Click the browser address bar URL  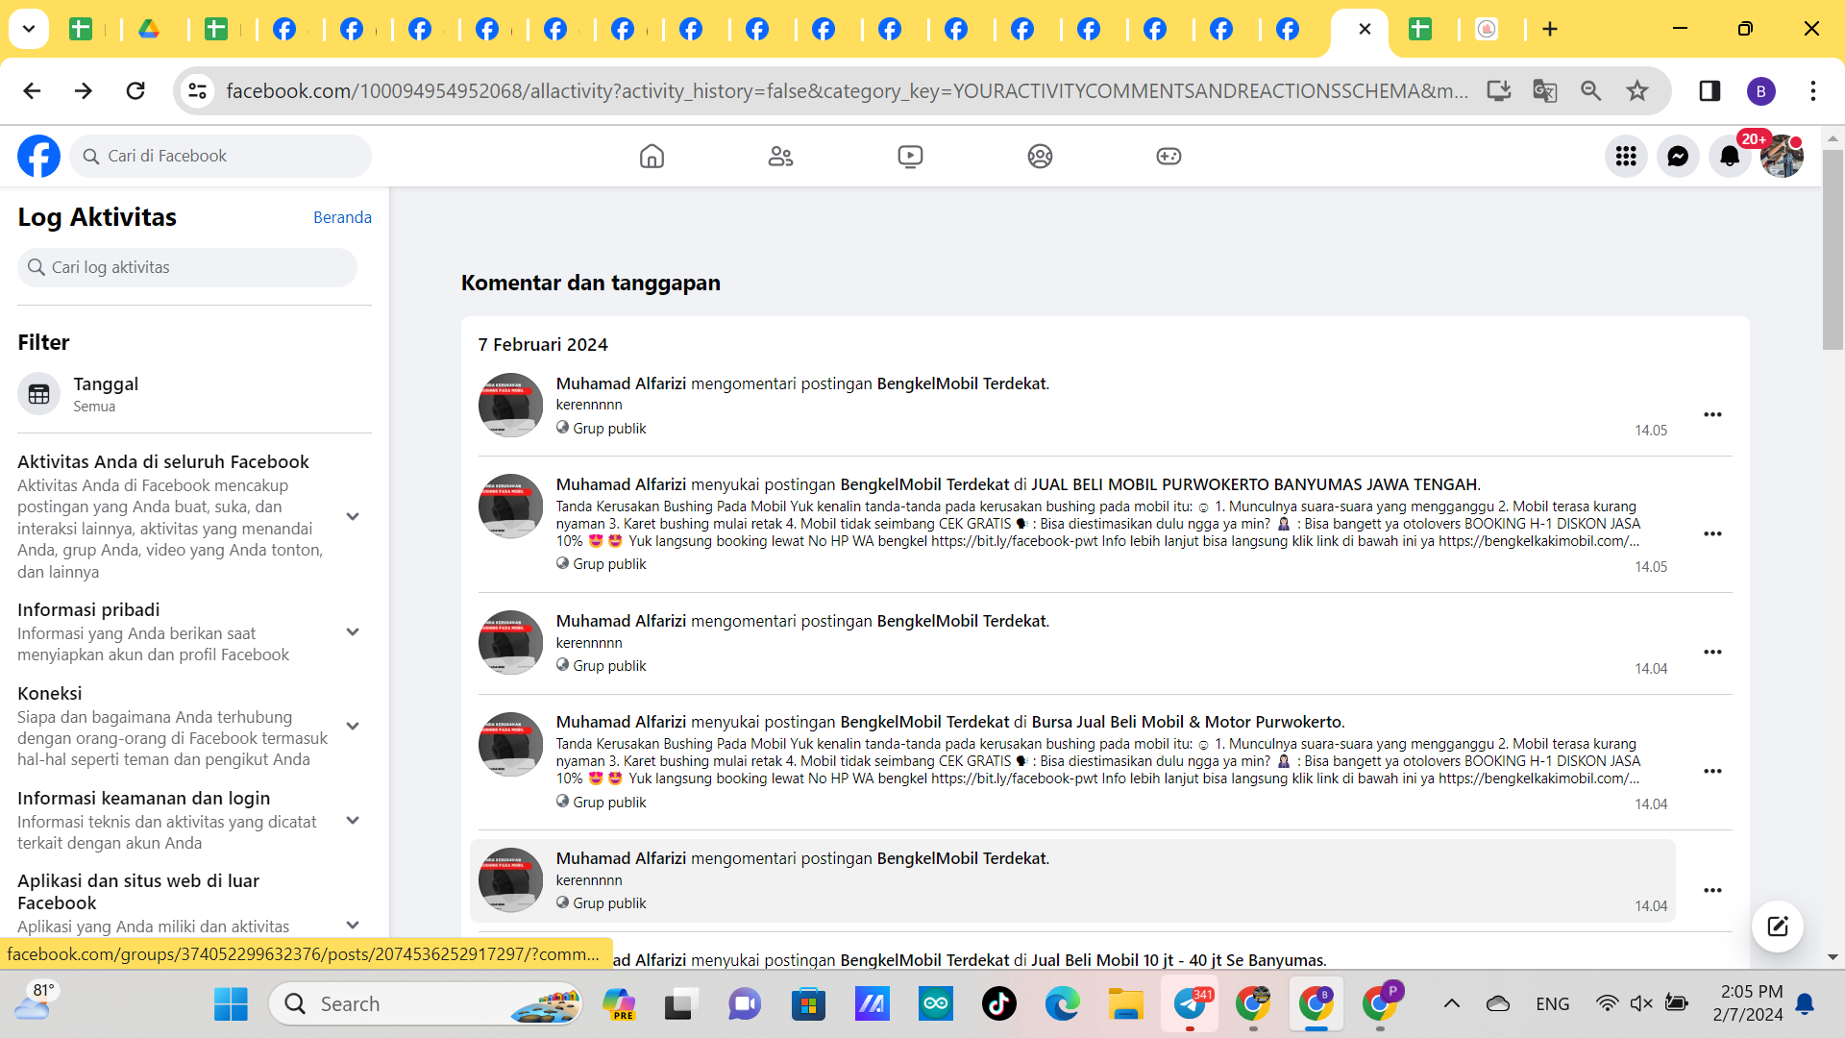point(846,90)
